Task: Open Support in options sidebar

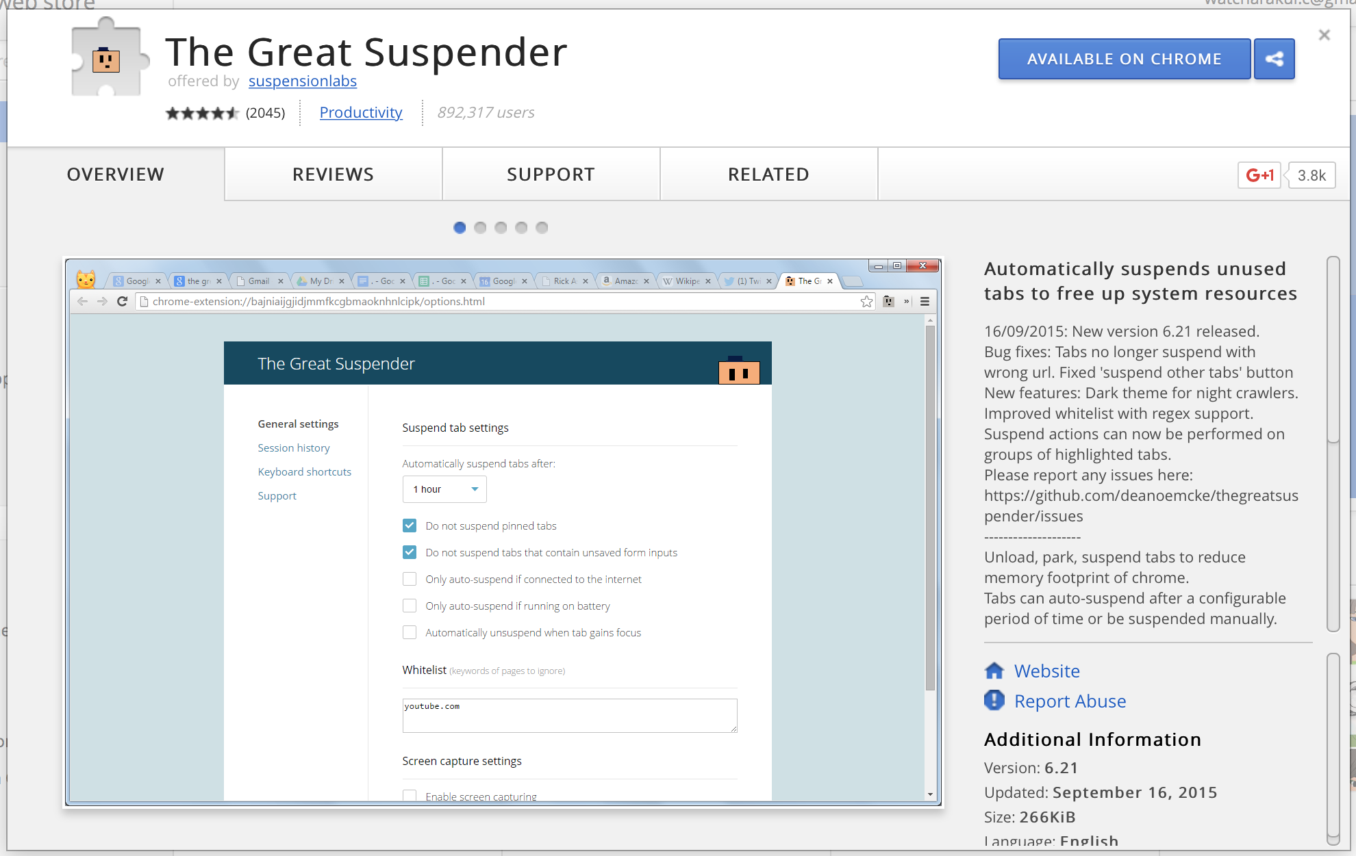Action: point(277,495)
